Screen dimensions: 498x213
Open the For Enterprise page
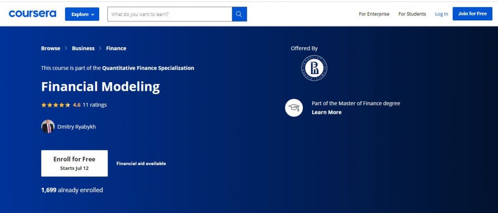click(374, 14)
